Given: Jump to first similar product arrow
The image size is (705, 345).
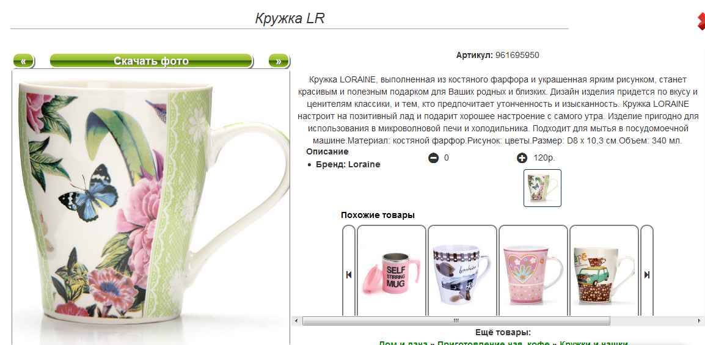Looking at the screenshot, I should point(348,274).
